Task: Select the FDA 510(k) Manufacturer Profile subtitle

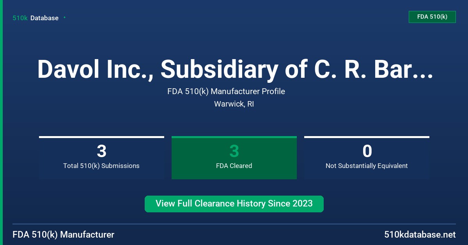Action: tap(226, 91)
